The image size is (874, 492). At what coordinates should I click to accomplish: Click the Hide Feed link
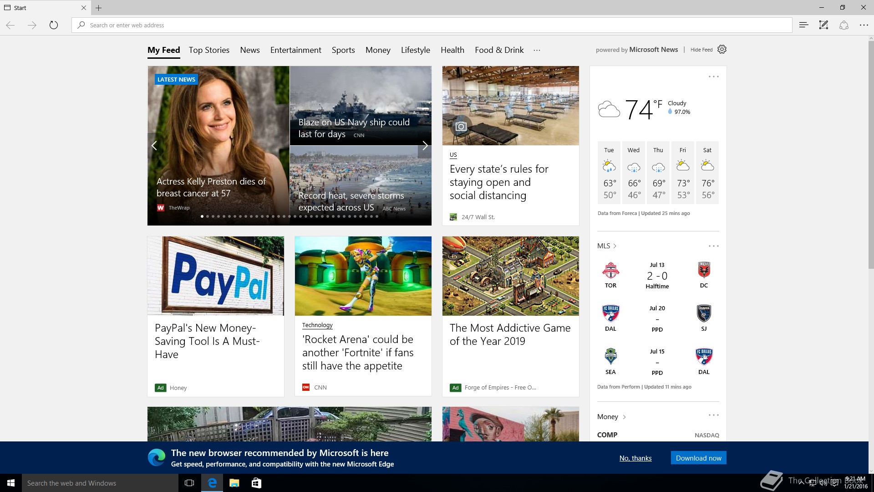click(701, 50)
